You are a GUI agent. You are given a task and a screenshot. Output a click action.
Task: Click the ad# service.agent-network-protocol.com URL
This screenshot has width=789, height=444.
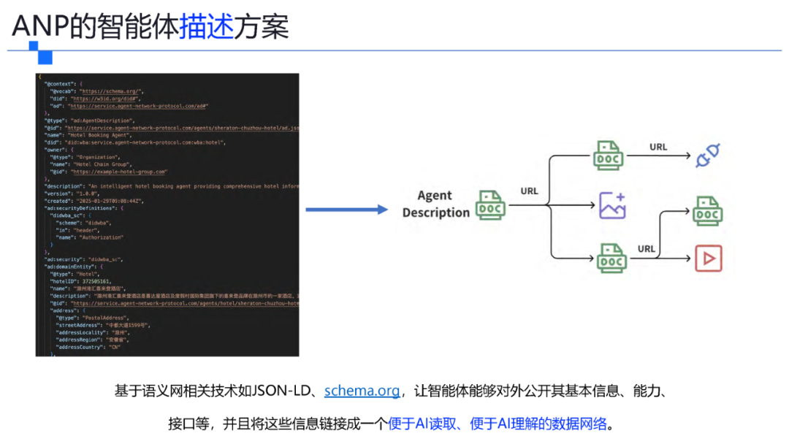pos(137,106)
